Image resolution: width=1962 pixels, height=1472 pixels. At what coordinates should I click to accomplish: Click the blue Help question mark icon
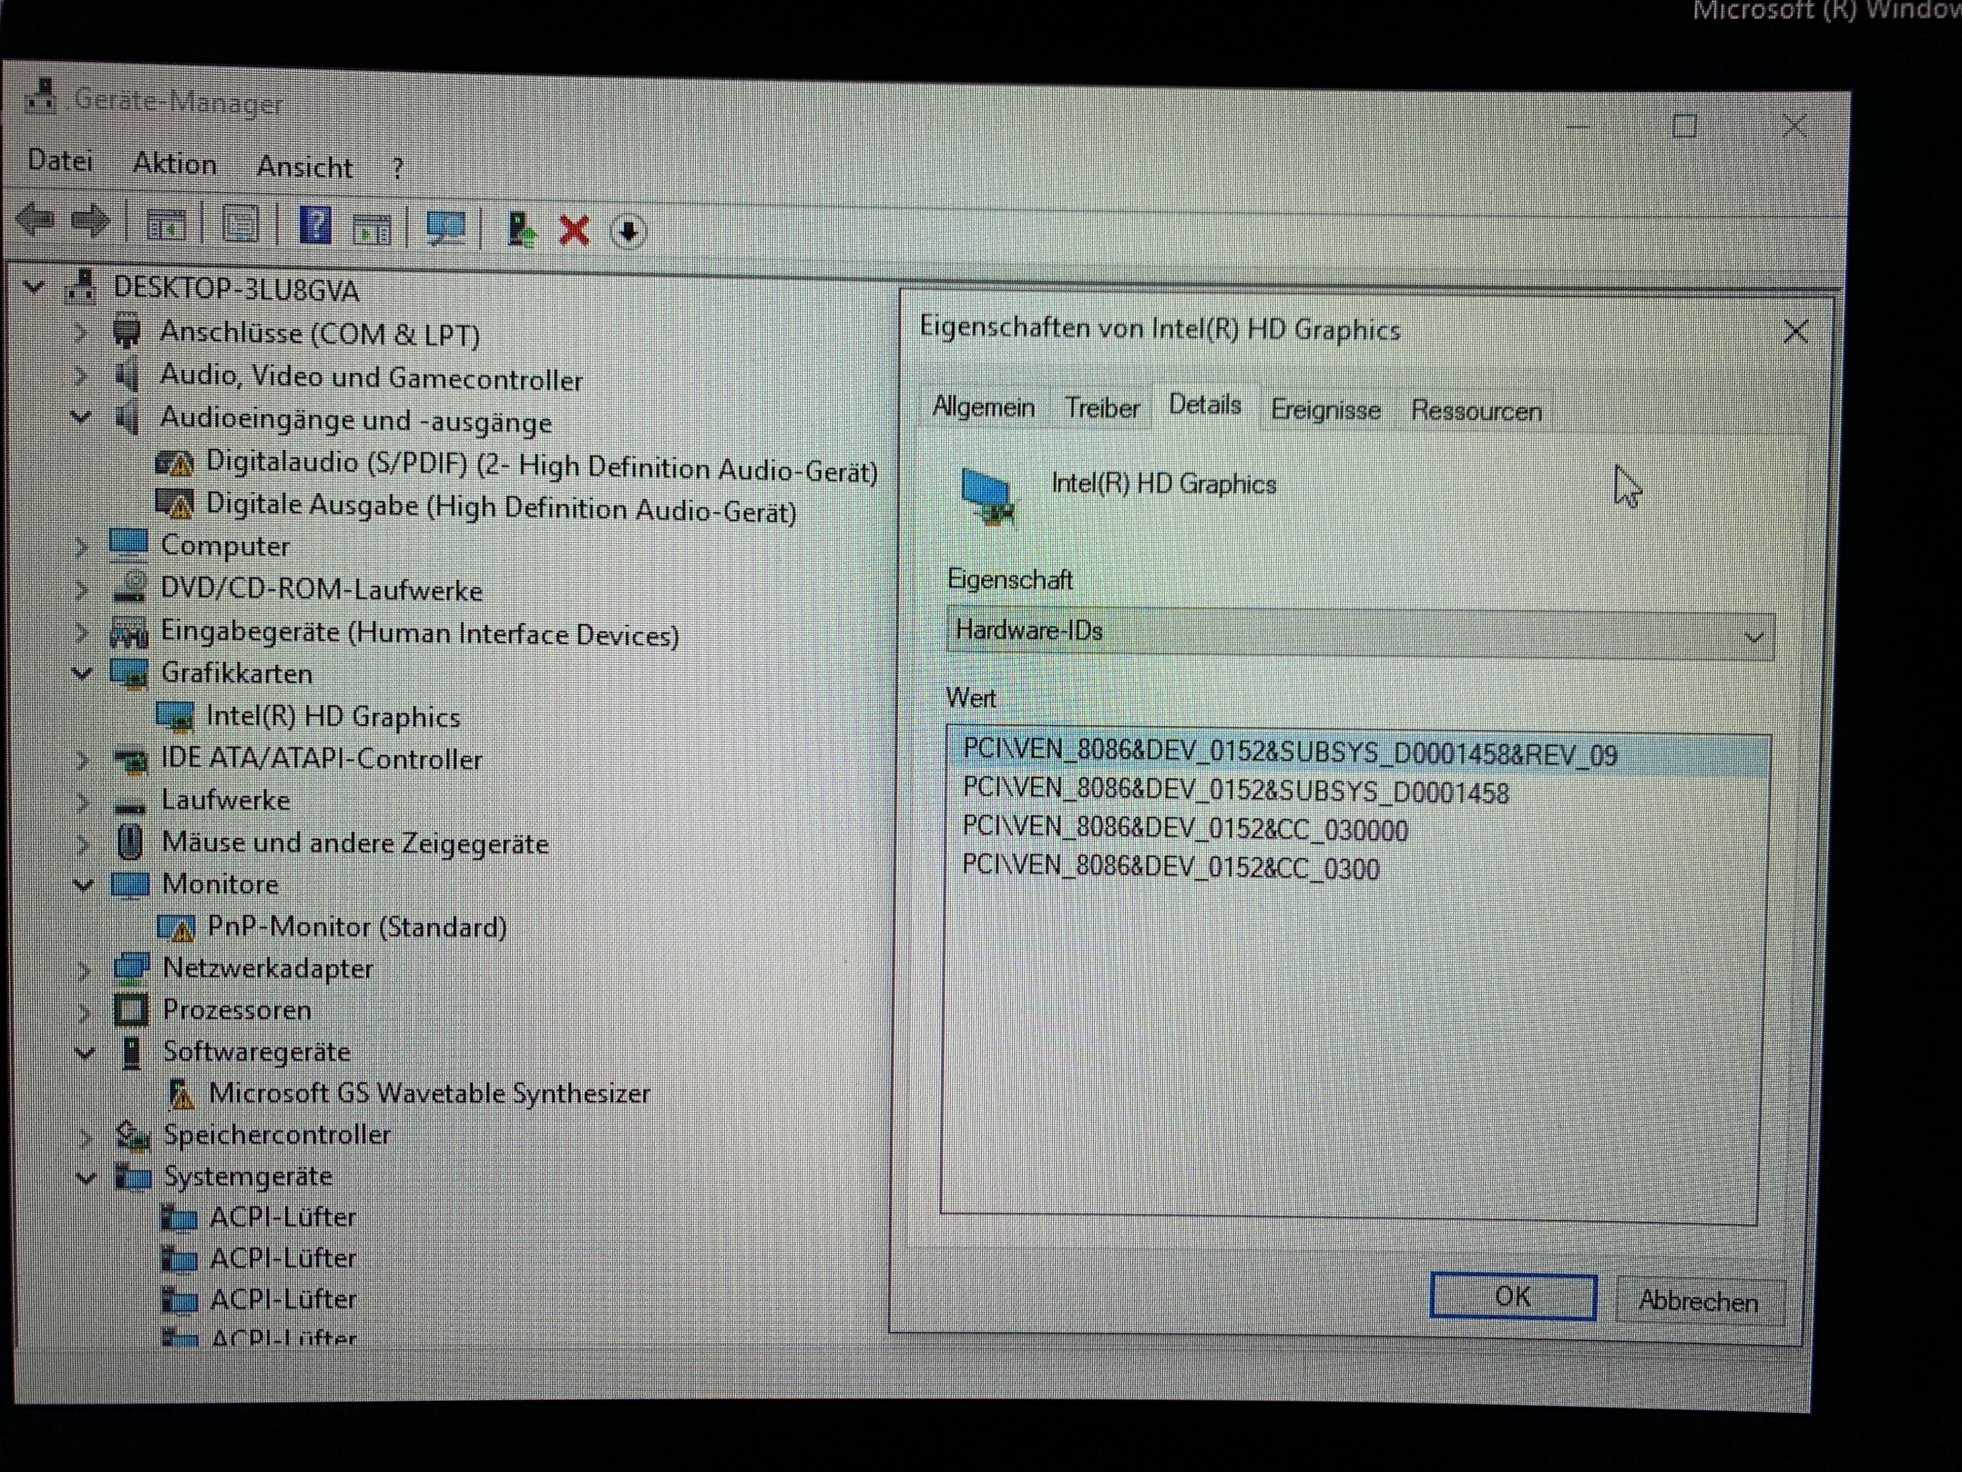(315, 225)
